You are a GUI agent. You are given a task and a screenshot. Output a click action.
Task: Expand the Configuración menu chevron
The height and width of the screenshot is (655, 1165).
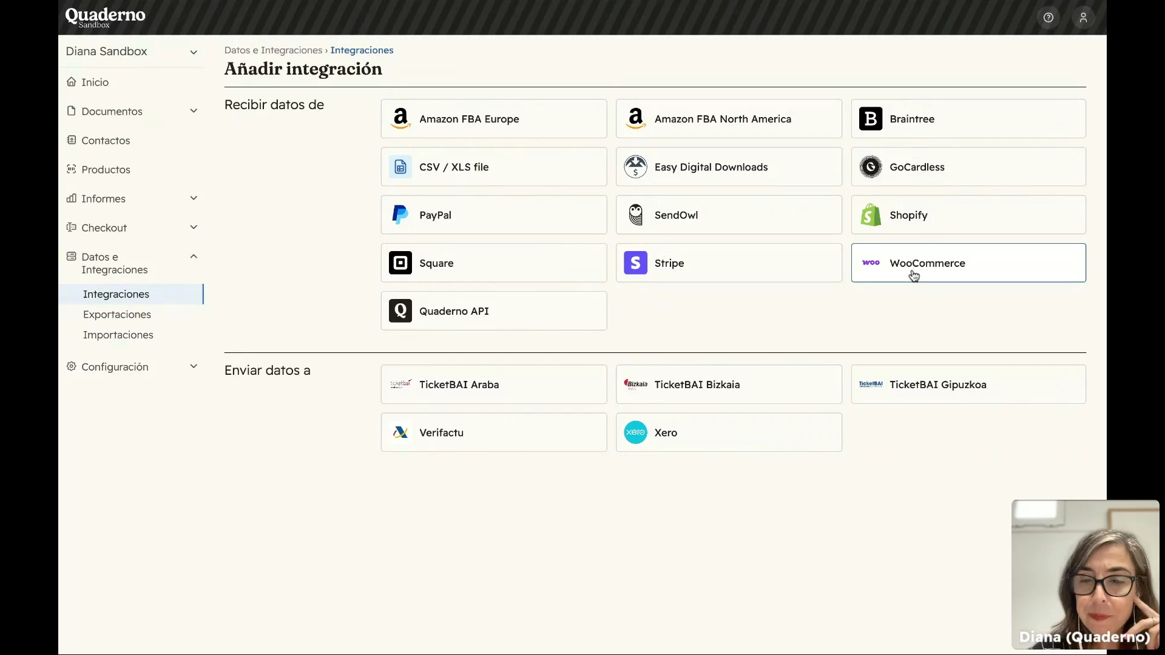coord(194,366)
